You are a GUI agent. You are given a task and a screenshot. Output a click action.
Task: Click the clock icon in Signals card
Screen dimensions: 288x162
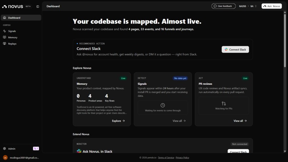point(163,105)
